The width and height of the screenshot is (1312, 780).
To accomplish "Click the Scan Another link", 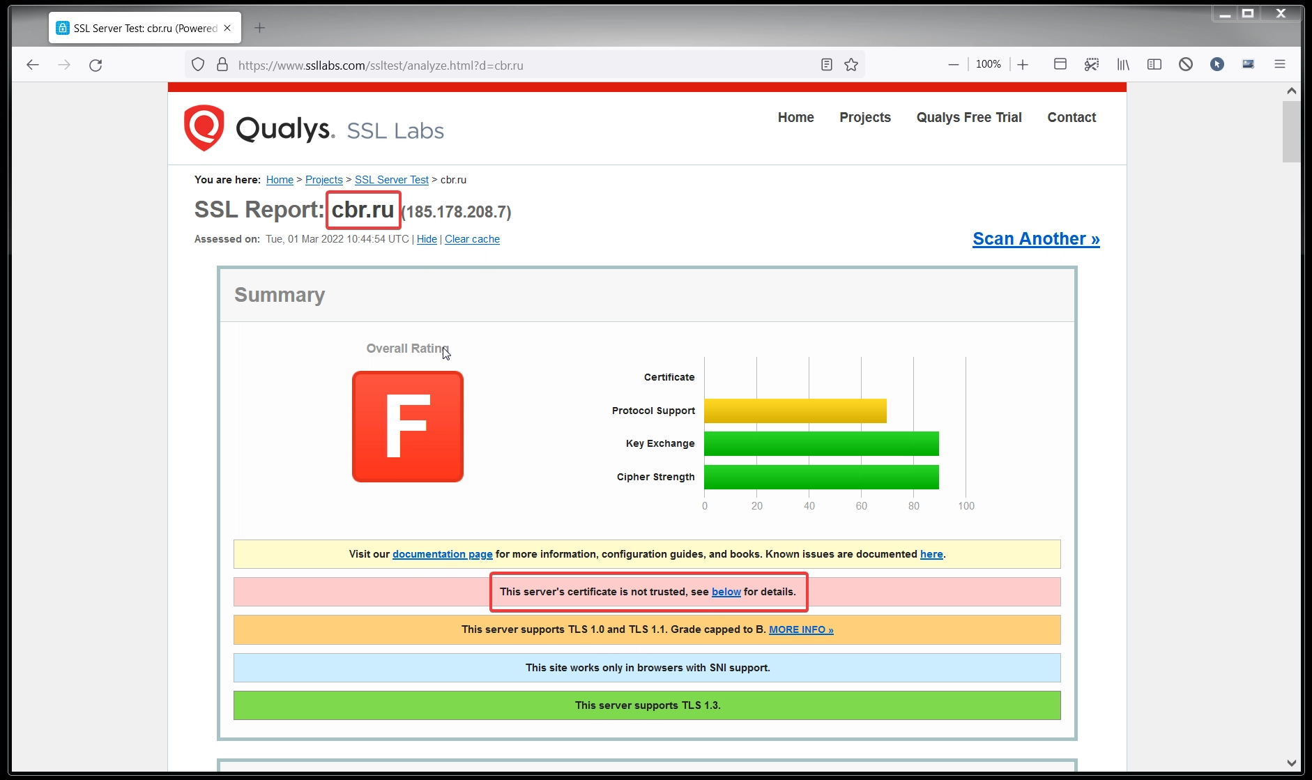I will click(x=1036, y=239).
